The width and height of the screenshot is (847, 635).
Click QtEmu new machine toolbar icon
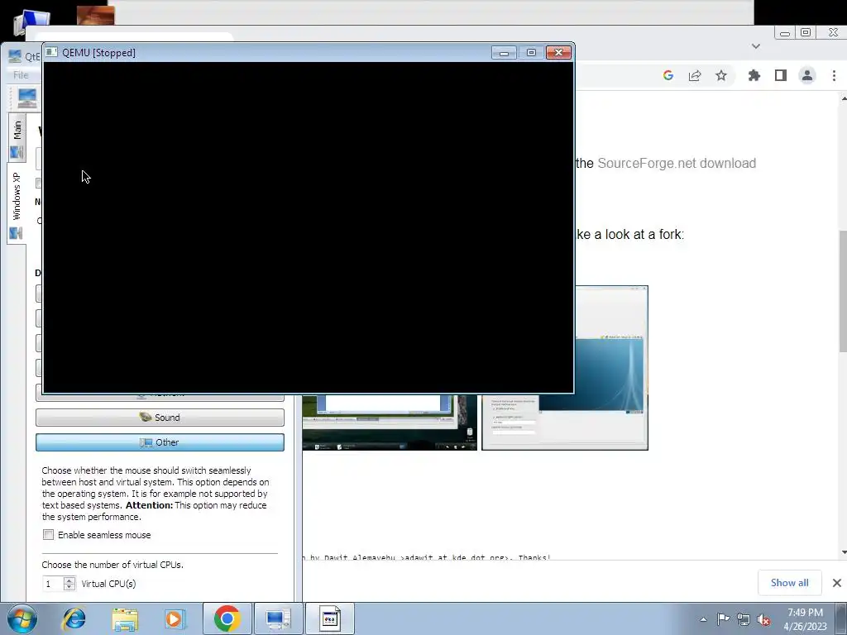26,98
